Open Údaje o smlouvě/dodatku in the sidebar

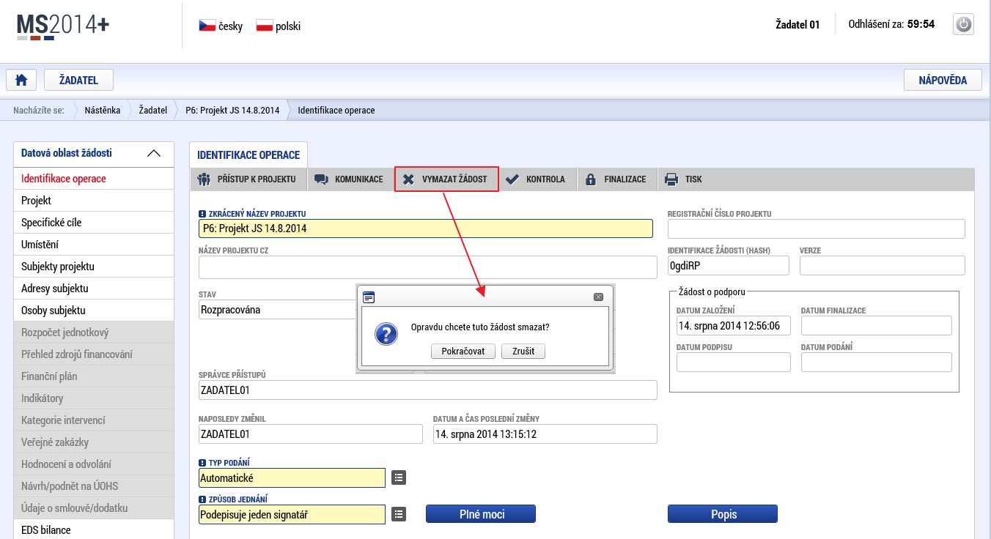[x=94, y=508]
